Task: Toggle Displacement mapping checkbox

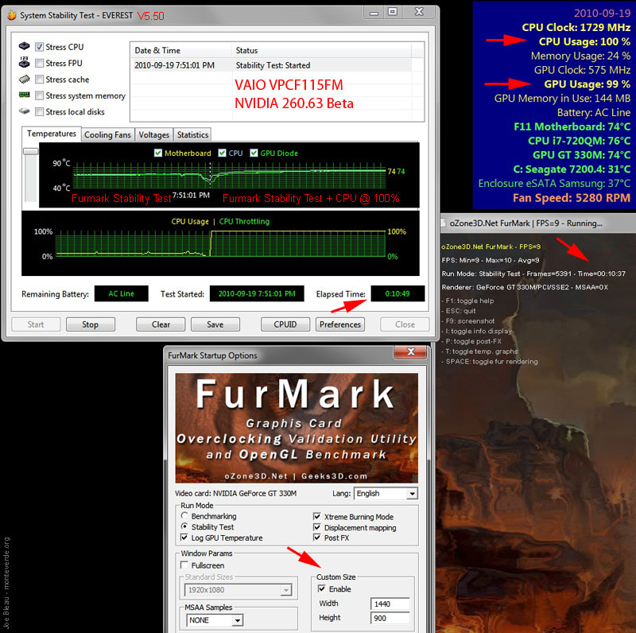Action: (x=317, y=527)
